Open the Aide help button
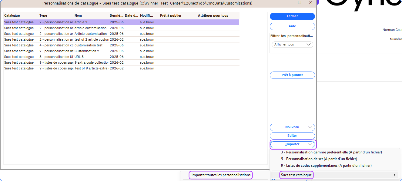The height and width of the screenshot is (181, 402). 292,26
